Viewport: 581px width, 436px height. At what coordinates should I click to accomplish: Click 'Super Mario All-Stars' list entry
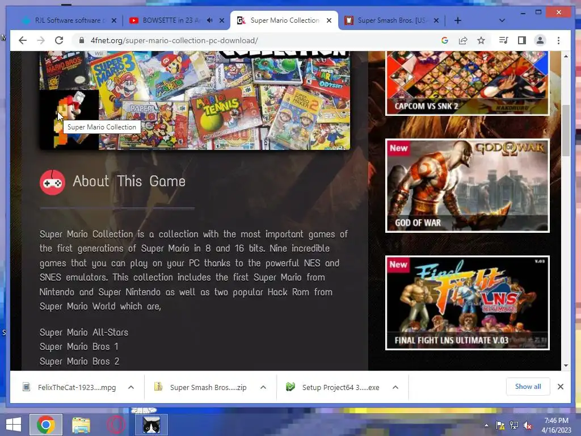click(x=84, y=332)
